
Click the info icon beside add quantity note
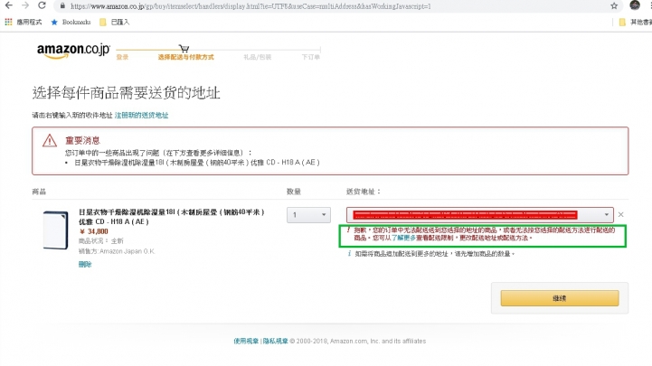[349, 253]
